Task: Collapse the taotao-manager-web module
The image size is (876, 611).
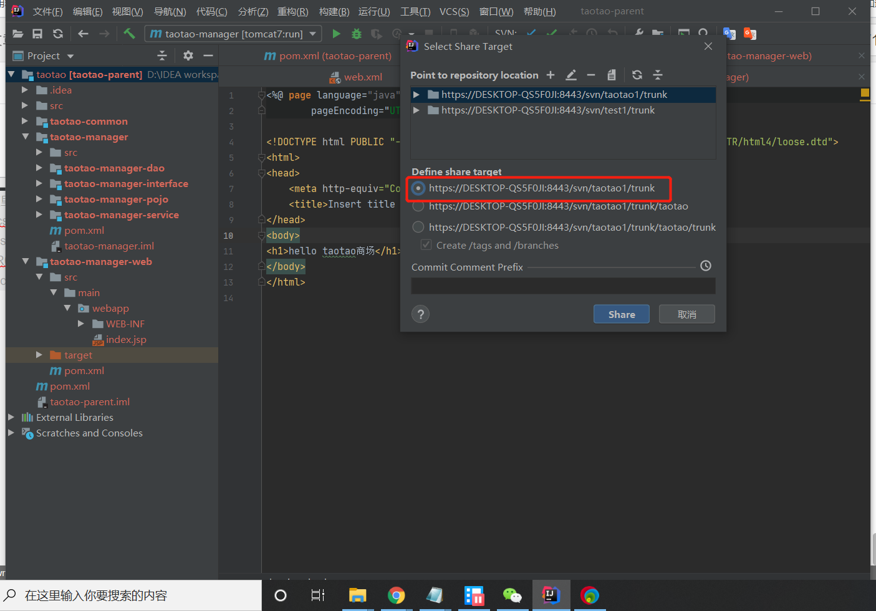Action: (x=25, y=261)
